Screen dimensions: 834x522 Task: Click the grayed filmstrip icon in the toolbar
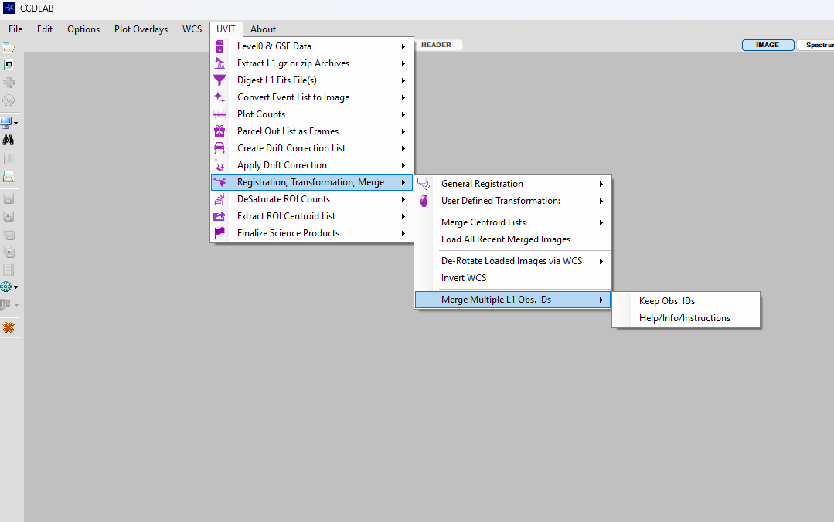[9, 270]
